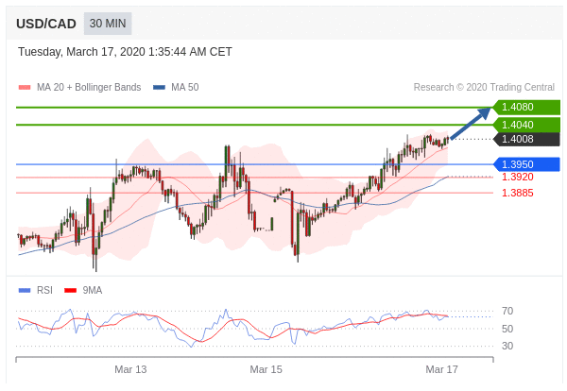This screenshot has width=567, height=391.
Task: Toggle the MA 20 + Bollinger Bands legend label
Action: coord(89,88)
